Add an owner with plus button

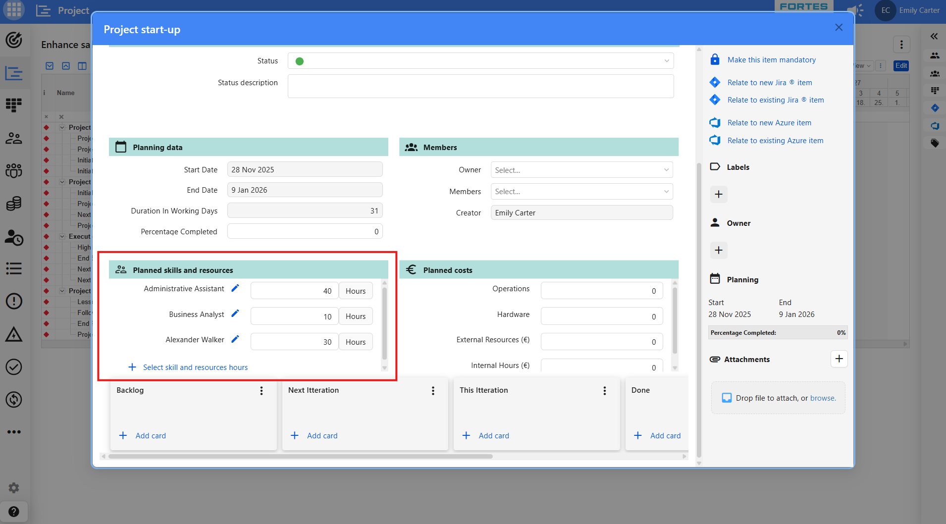tap(719, 250)
